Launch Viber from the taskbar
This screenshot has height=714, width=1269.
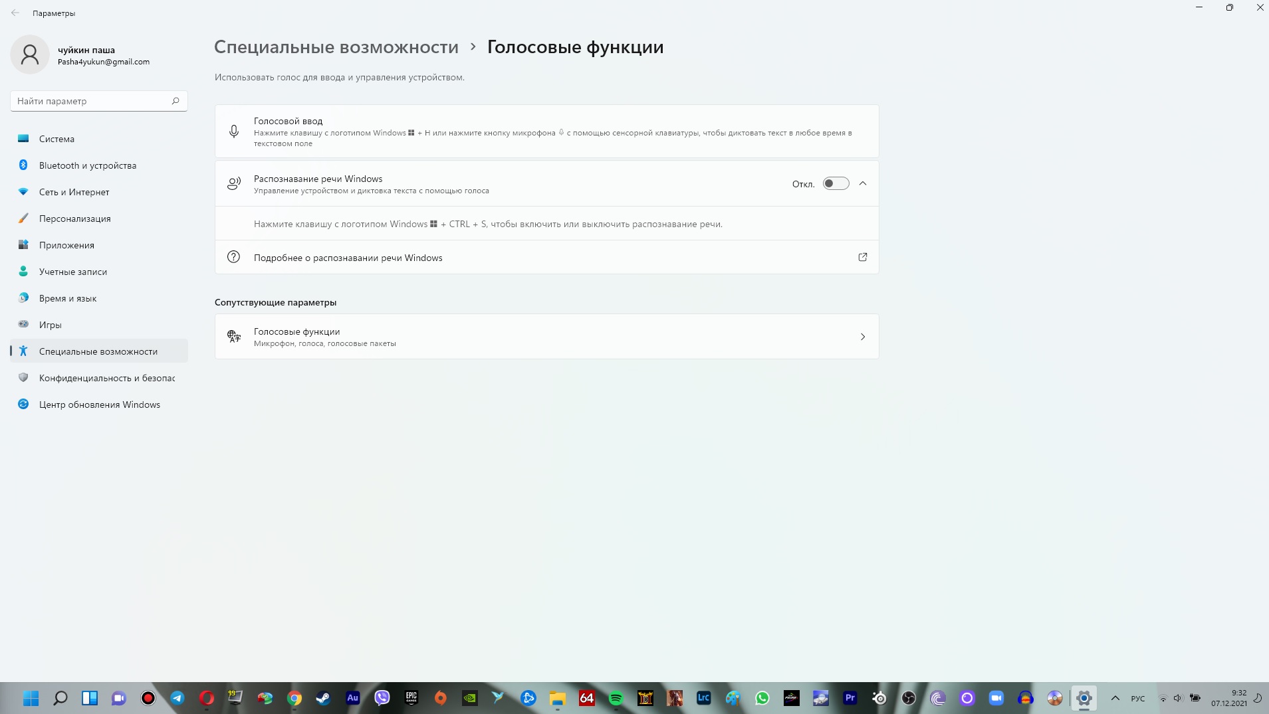381,698
